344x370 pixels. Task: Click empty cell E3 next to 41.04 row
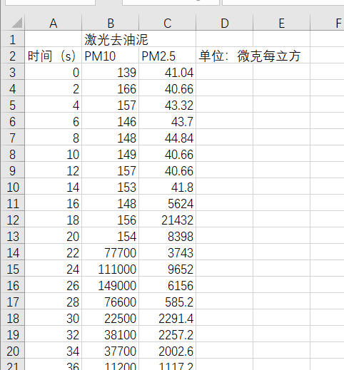[x=282, y=72]
